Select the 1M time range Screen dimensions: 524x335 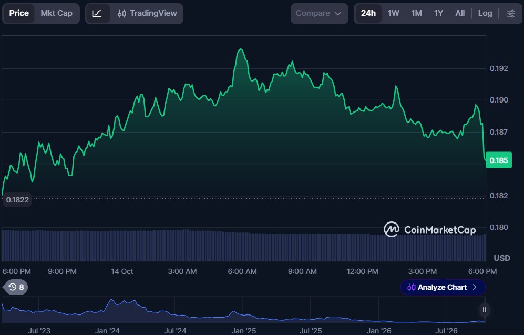[416, 13]
